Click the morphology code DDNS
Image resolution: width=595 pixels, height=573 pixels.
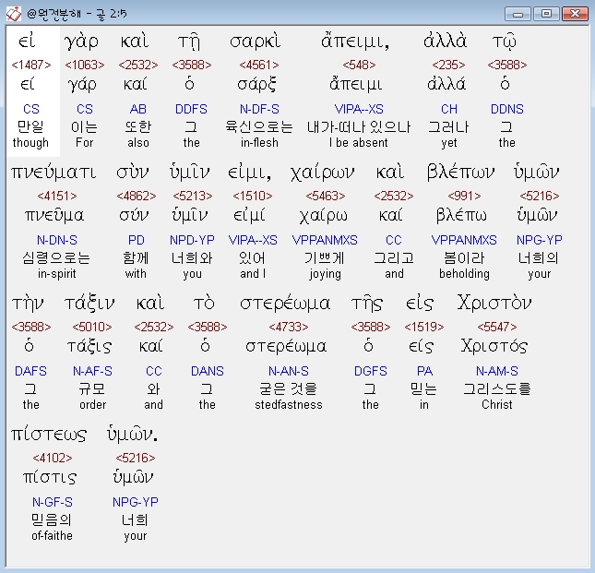507,109
